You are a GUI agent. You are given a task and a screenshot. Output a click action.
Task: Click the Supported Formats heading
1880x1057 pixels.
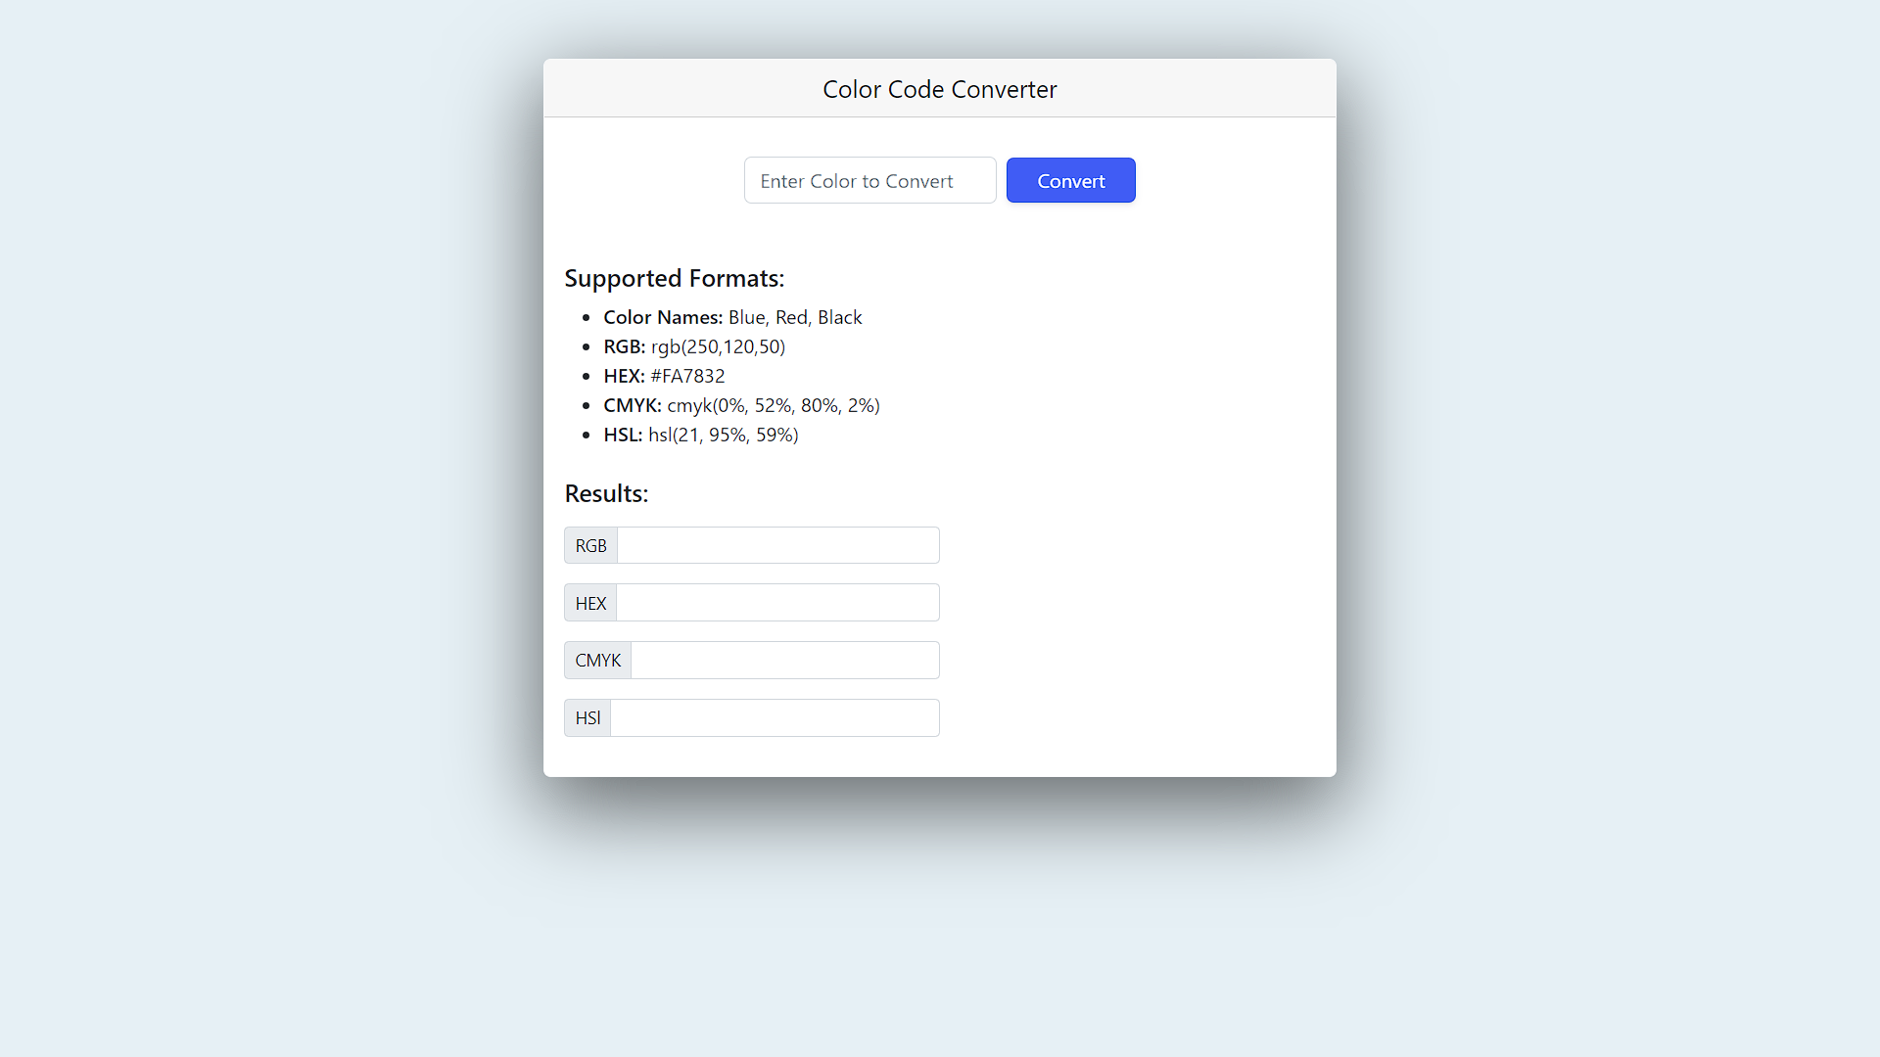coord(674,278)
